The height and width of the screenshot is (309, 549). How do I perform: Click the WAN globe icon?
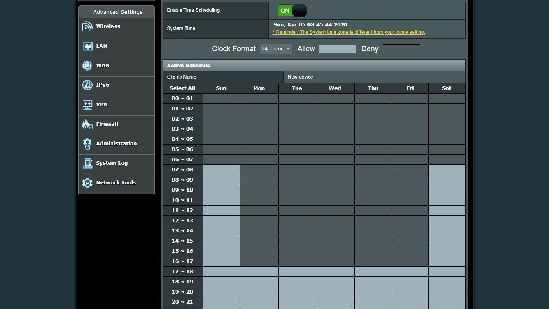click(x=87, y=66)
